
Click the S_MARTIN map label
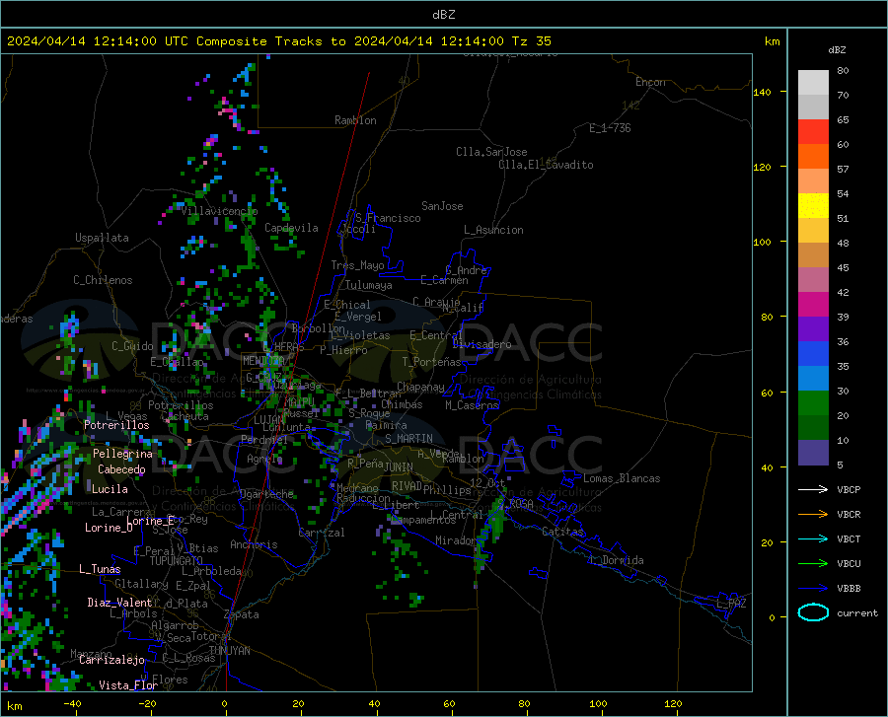(x=408, y=439)
